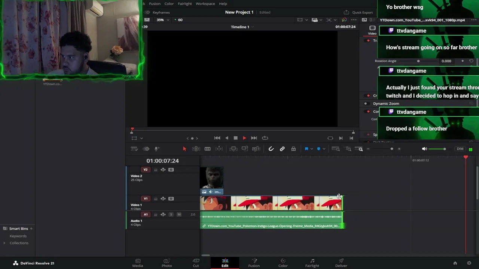This screenshot has height=269, width=479.
Task: Open the Help menu
Action: pyautogui.click(x=223, y=4)
